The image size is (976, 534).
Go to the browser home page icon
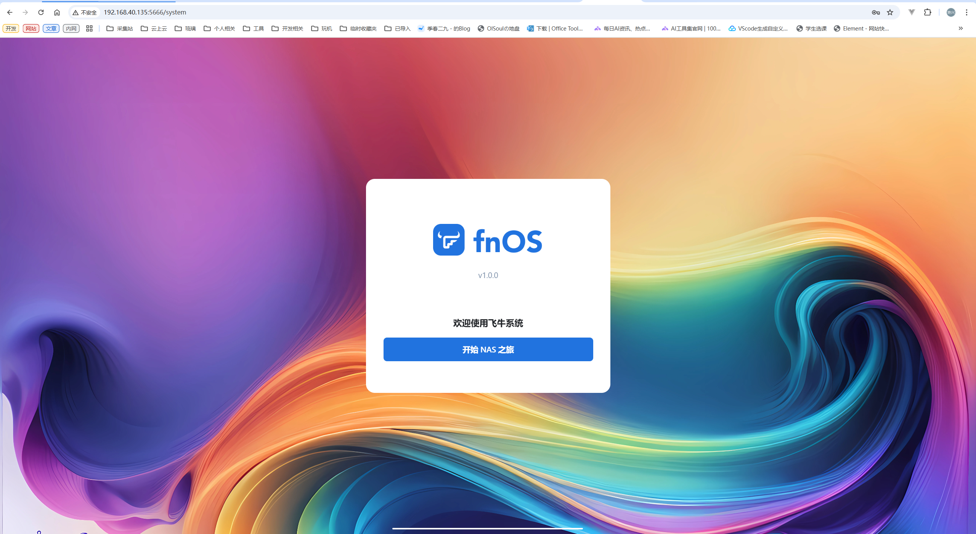coord(57,12)
